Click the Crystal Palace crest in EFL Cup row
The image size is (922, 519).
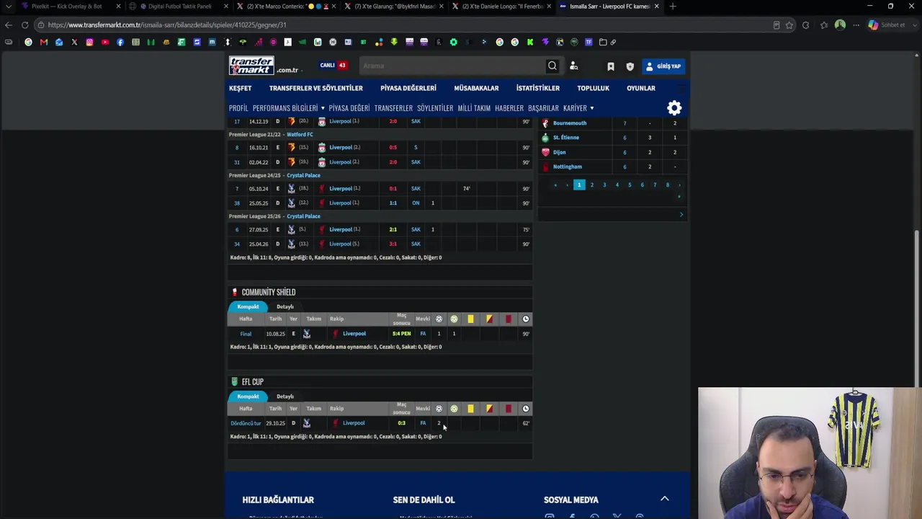[307, 423]
